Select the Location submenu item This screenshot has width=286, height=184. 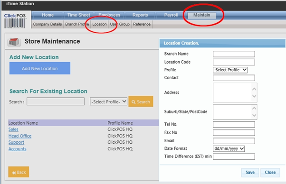point(99,24)
